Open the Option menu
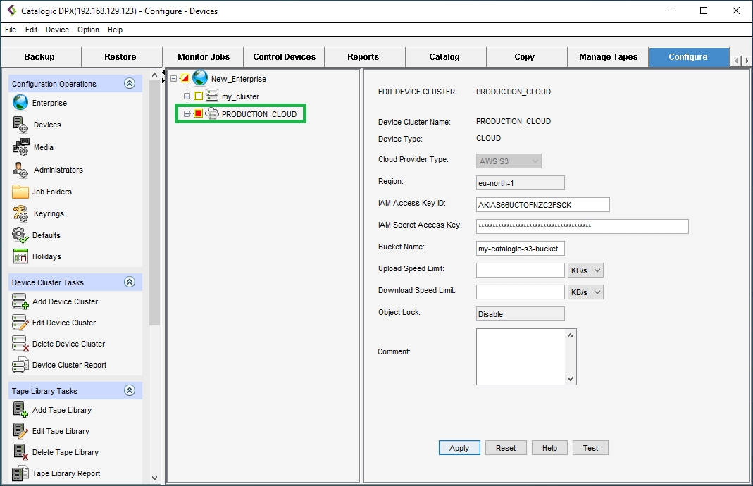 88,30
